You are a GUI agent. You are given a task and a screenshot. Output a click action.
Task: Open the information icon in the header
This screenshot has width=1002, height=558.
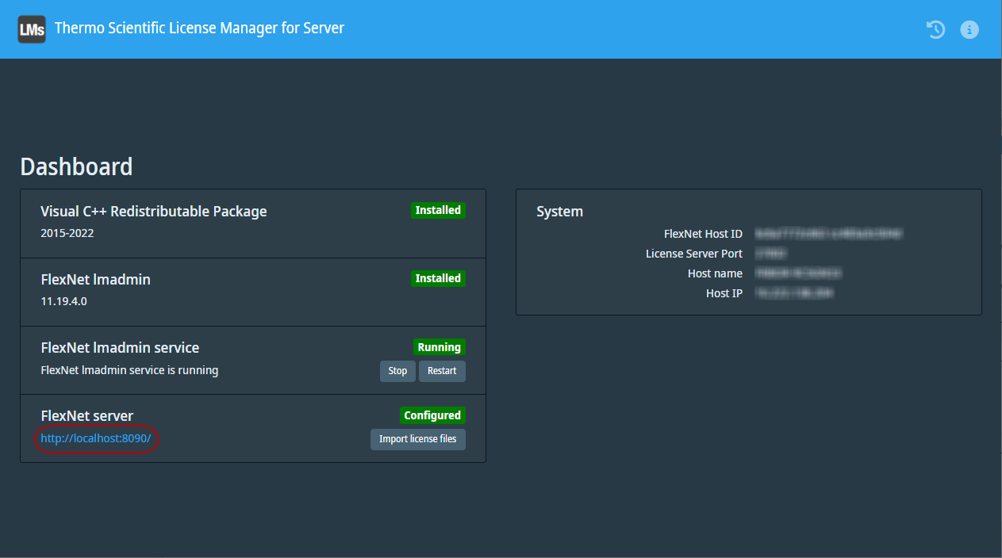tap(969, 30)
